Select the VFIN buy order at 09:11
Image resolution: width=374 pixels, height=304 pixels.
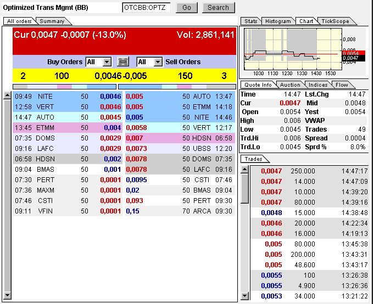point(68,211)
